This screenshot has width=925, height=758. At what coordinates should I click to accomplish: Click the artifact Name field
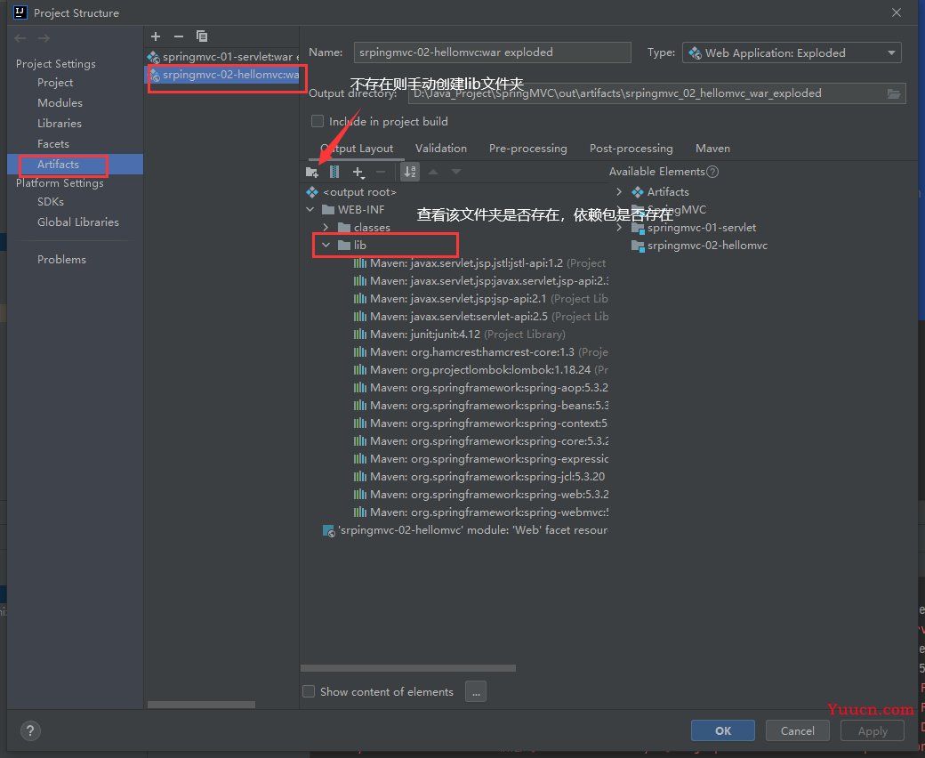click(x=492, y=52)
